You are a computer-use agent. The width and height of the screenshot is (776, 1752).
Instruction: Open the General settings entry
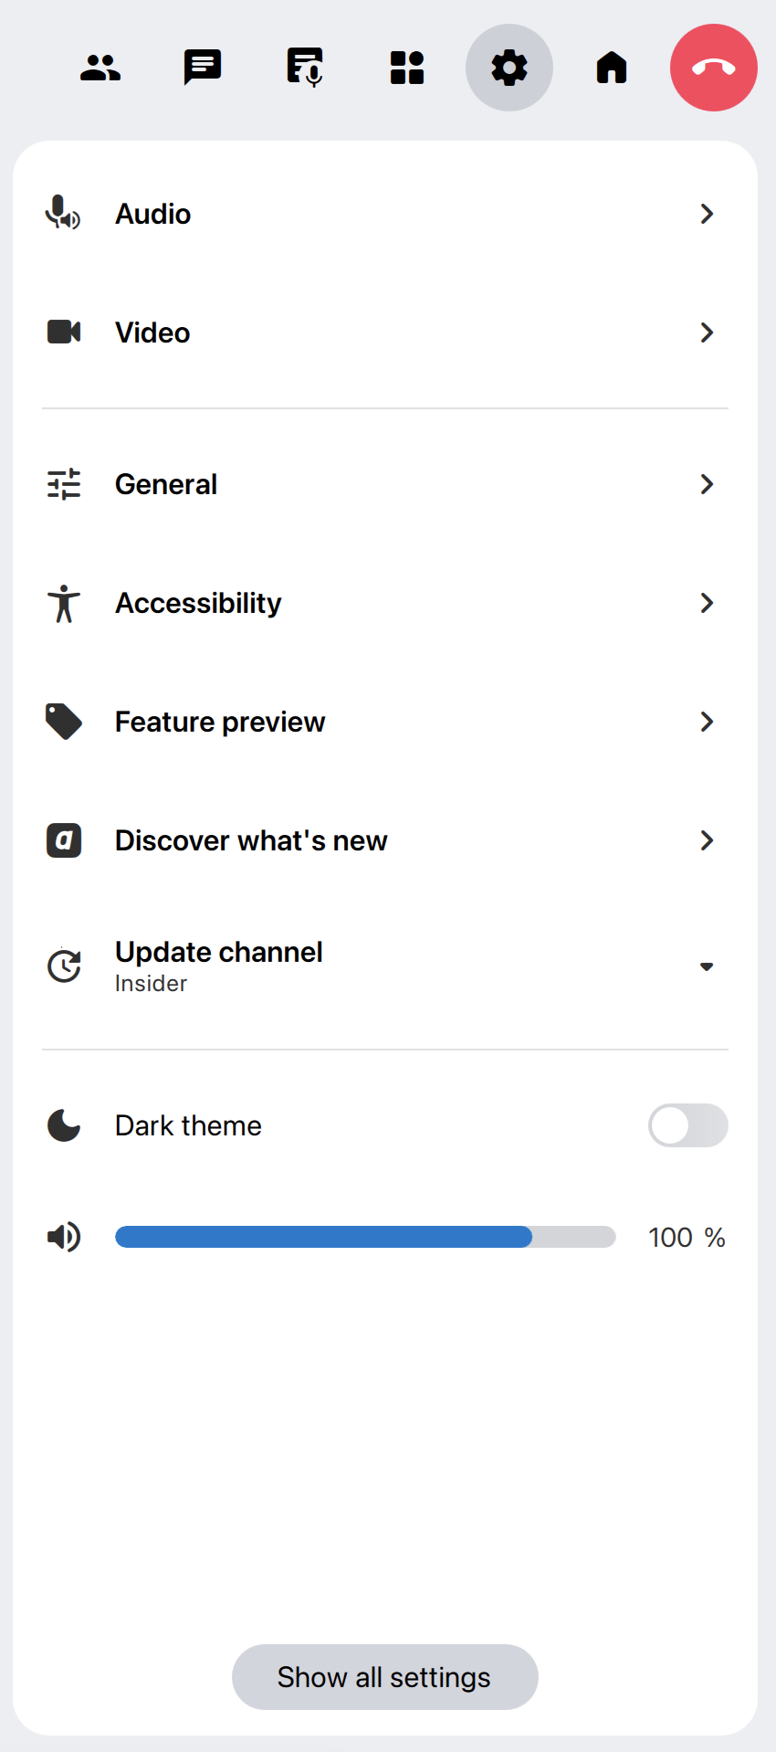coord(166,484)
